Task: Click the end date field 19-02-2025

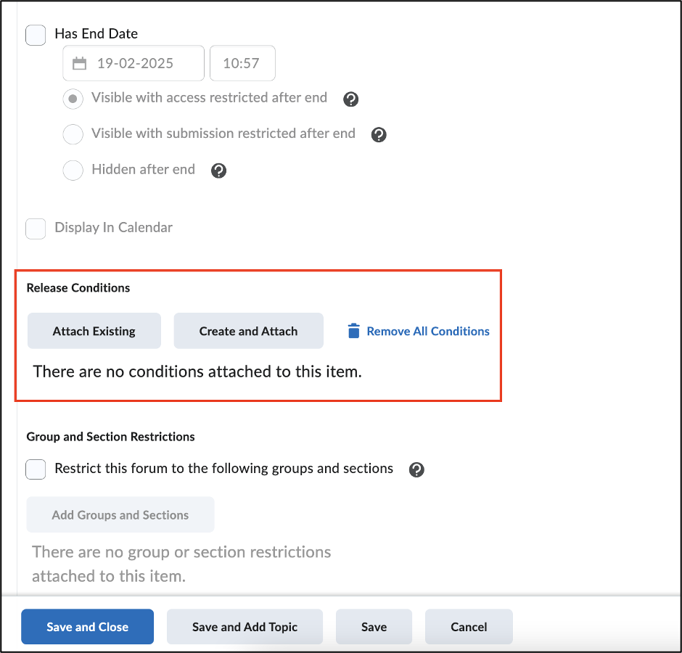Action: point(133,63)
